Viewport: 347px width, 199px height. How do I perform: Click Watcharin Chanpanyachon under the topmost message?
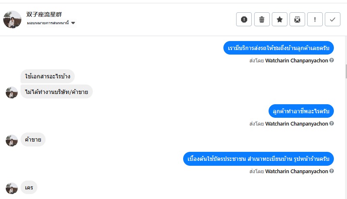pos(296,60)
